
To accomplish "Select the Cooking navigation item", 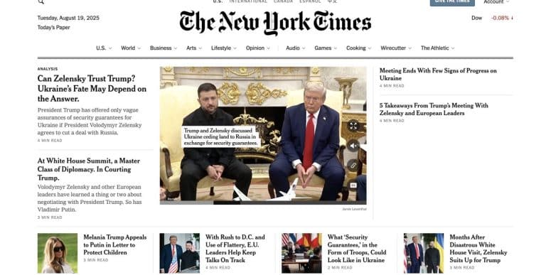I will [358, 48].
